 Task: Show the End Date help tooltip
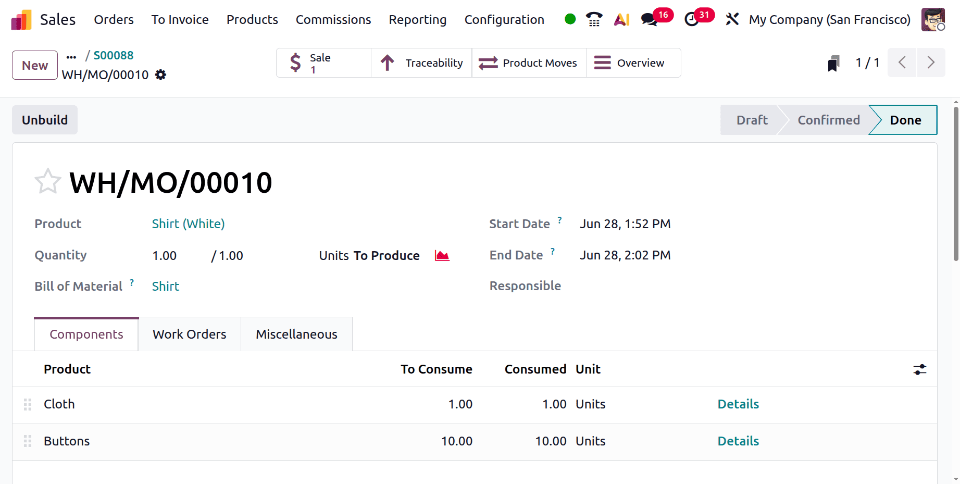tap(553, 251)
